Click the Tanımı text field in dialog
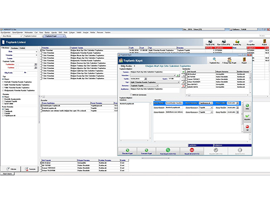This screenshot has width=270, height=201. click(x=155, y=72)
